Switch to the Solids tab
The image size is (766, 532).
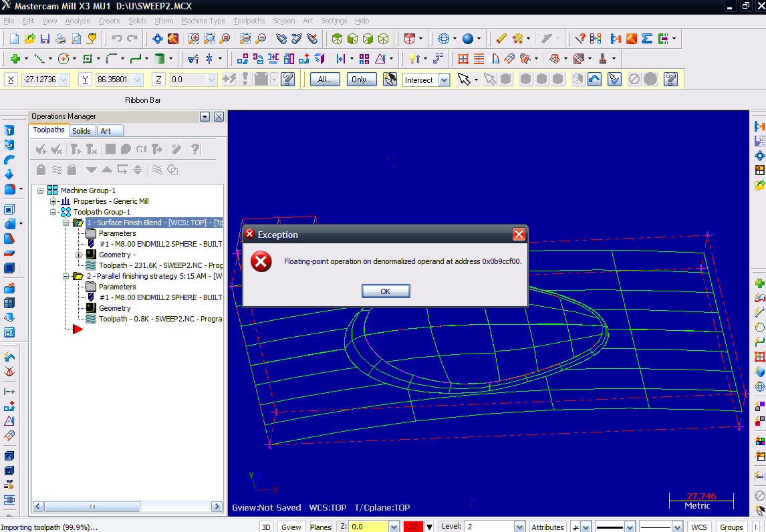click(x=82, y=130)
